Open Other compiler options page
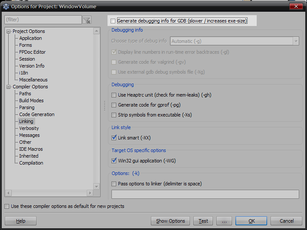 [25, 142]
